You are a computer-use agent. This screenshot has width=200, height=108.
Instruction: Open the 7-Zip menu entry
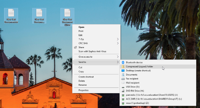pyautogui.click(x=96, y=39)
